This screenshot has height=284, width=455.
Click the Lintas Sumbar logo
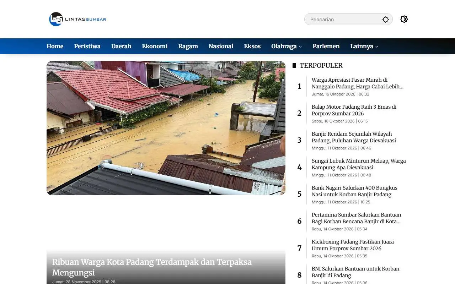tap(77, 19)
